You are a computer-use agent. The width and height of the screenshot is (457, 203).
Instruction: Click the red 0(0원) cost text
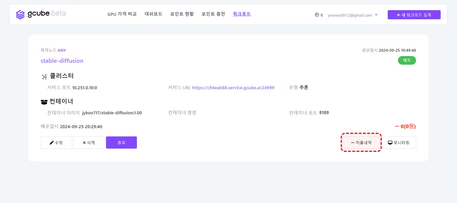tap(405, 126)
